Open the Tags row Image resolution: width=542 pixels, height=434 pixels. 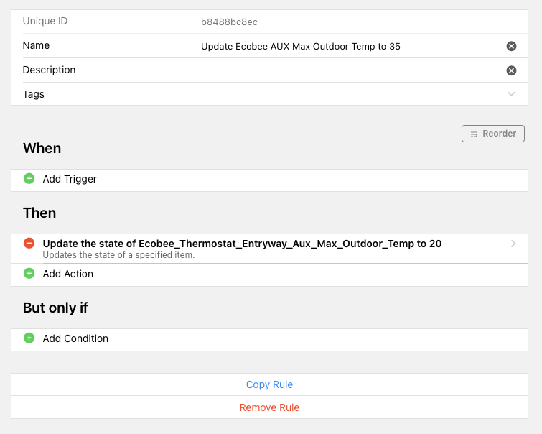point(270,94)
